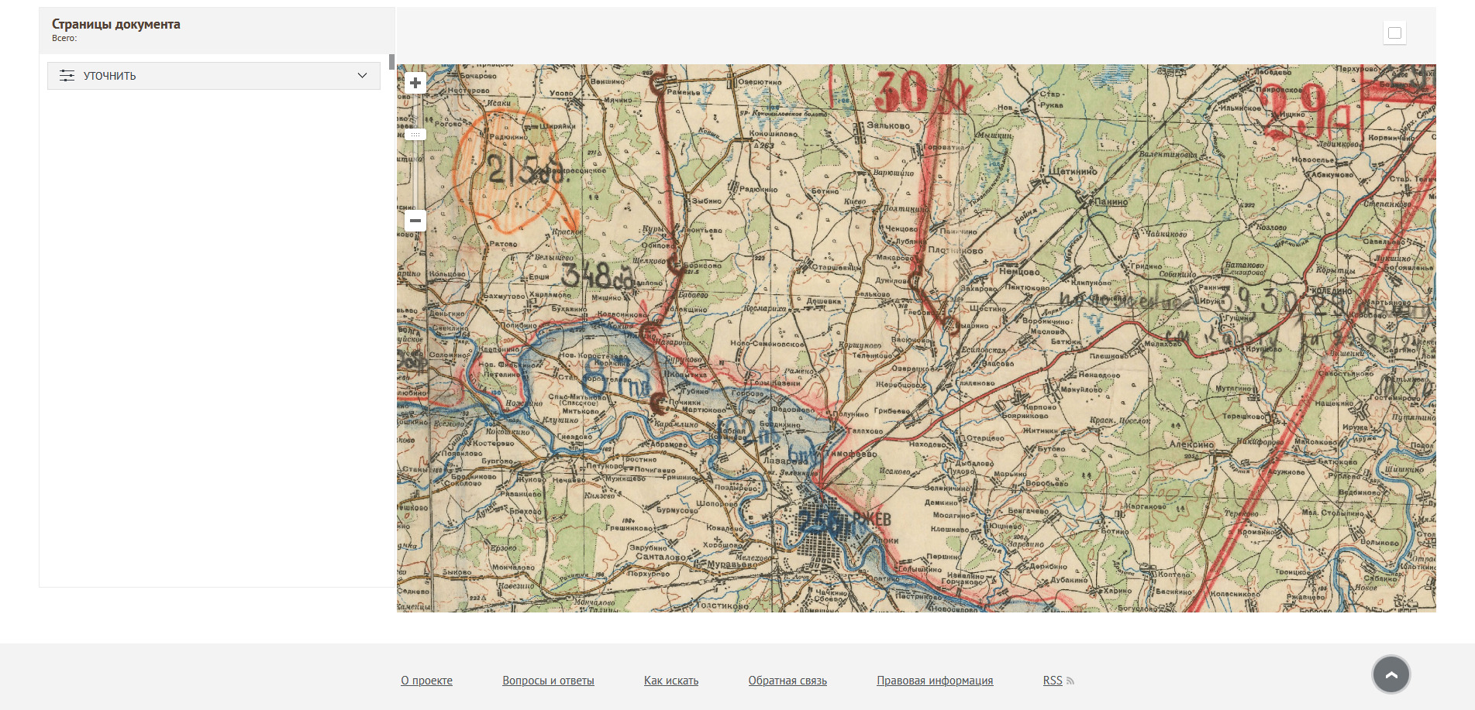The image size is (1475, 710).
Task: Open the Правовая информация link
Action: 934,681
